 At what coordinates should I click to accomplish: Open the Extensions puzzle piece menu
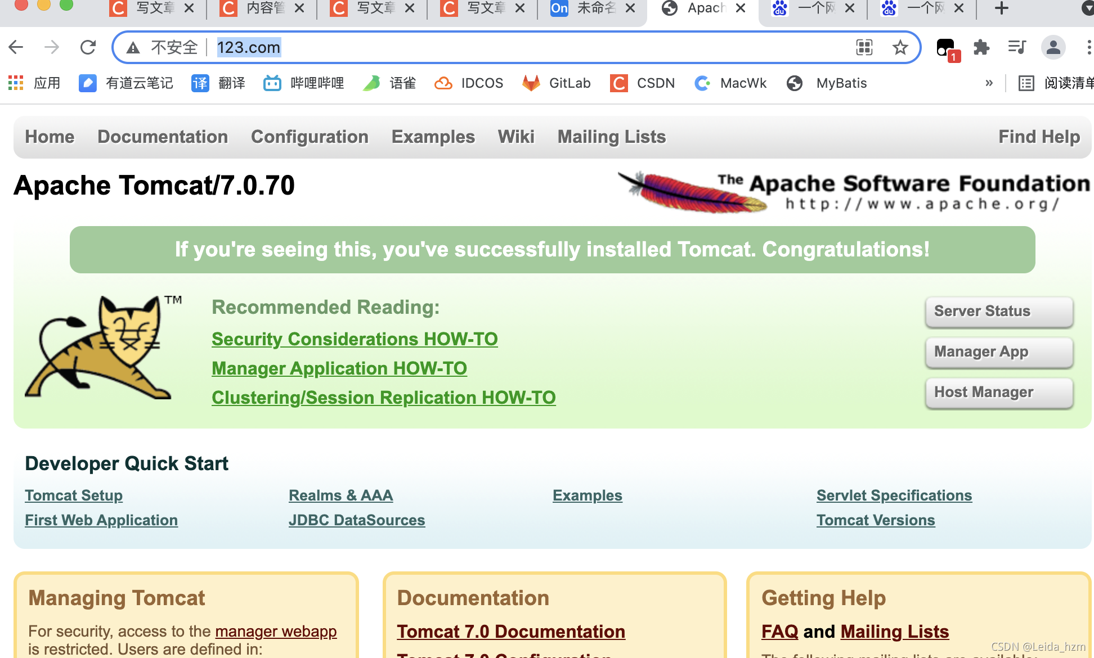tap(981, 47)
